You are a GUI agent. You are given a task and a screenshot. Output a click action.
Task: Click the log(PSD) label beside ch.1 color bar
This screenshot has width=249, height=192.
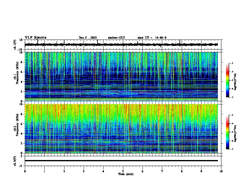[x=235, y=82]
